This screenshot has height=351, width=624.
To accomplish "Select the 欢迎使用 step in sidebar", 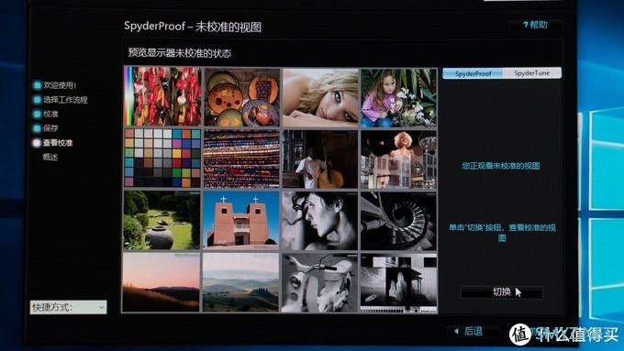I will click(x=60, y=85).
